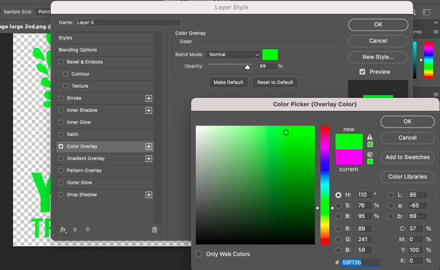Enable the Bevel & Emboss checkbox
The image size is (440, 270).
click(61, 62)
